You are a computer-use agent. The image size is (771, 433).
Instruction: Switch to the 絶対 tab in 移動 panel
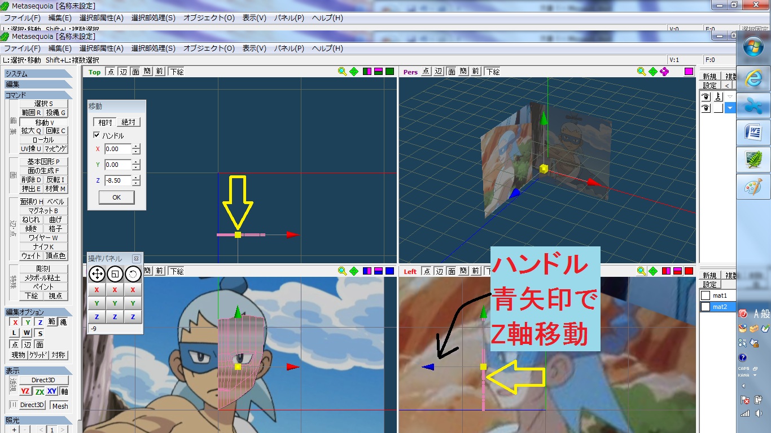click(x=128, y=122)
